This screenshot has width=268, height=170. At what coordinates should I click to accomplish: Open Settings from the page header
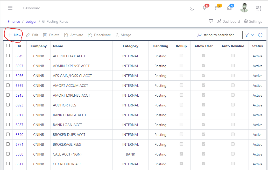(253, 21)
